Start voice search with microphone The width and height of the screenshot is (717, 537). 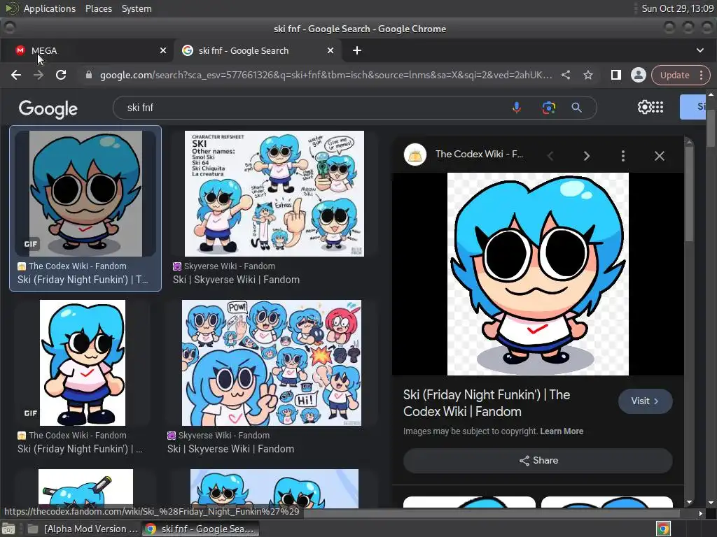516,108
